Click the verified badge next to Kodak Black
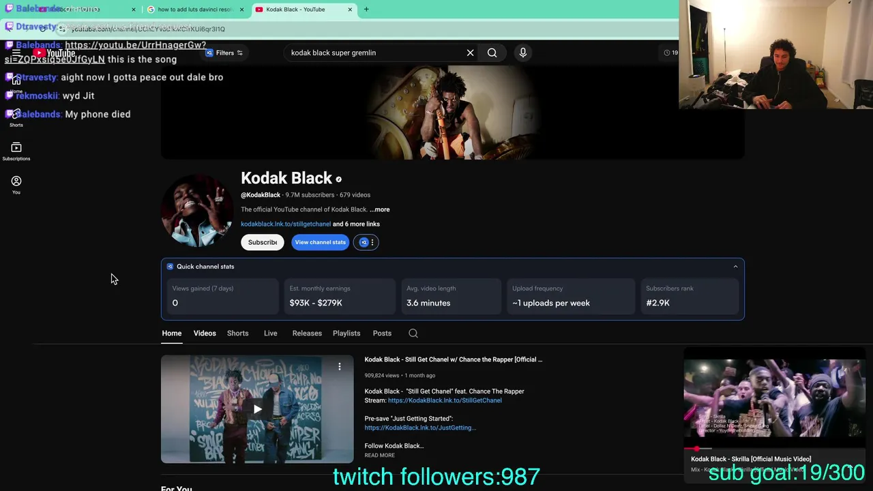Screen dimensions: 873x491 coord(338,179)
